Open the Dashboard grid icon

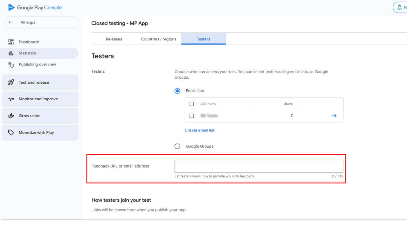point(11,42)
